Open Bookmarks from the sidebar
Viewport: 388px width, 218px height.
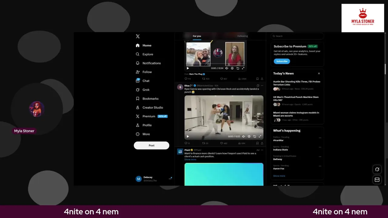147,98
